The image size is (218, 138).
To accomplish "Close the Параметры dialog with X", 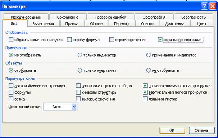I will tap(213, 6).
